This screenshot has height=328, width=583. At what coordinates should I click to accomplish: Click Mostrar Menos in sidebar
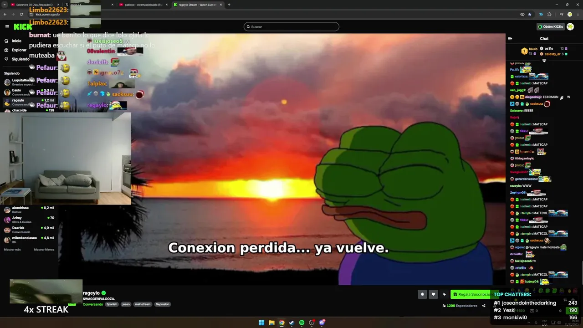click(44, 250)
